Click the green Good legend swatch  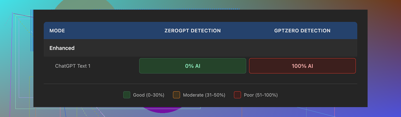pyautogui.click(x=127, y=95)
